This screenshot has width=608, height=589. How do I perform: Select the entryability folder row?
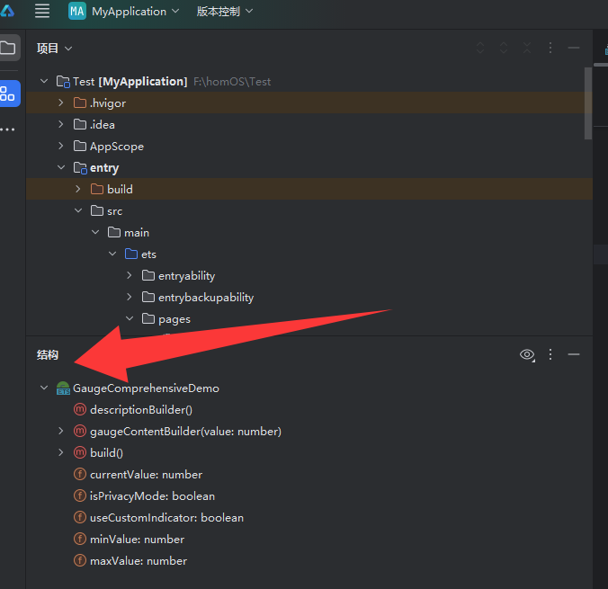click(309, 276)
